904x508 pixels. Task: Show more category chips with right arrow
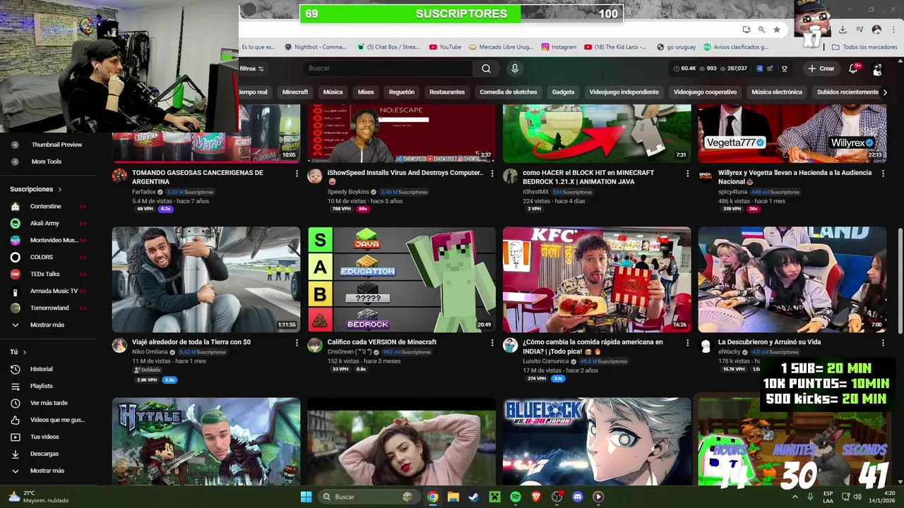pos(885,92)
